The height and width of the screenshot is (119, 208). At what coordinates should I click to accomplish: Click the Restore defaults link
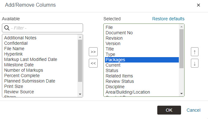tap(168, 19)
